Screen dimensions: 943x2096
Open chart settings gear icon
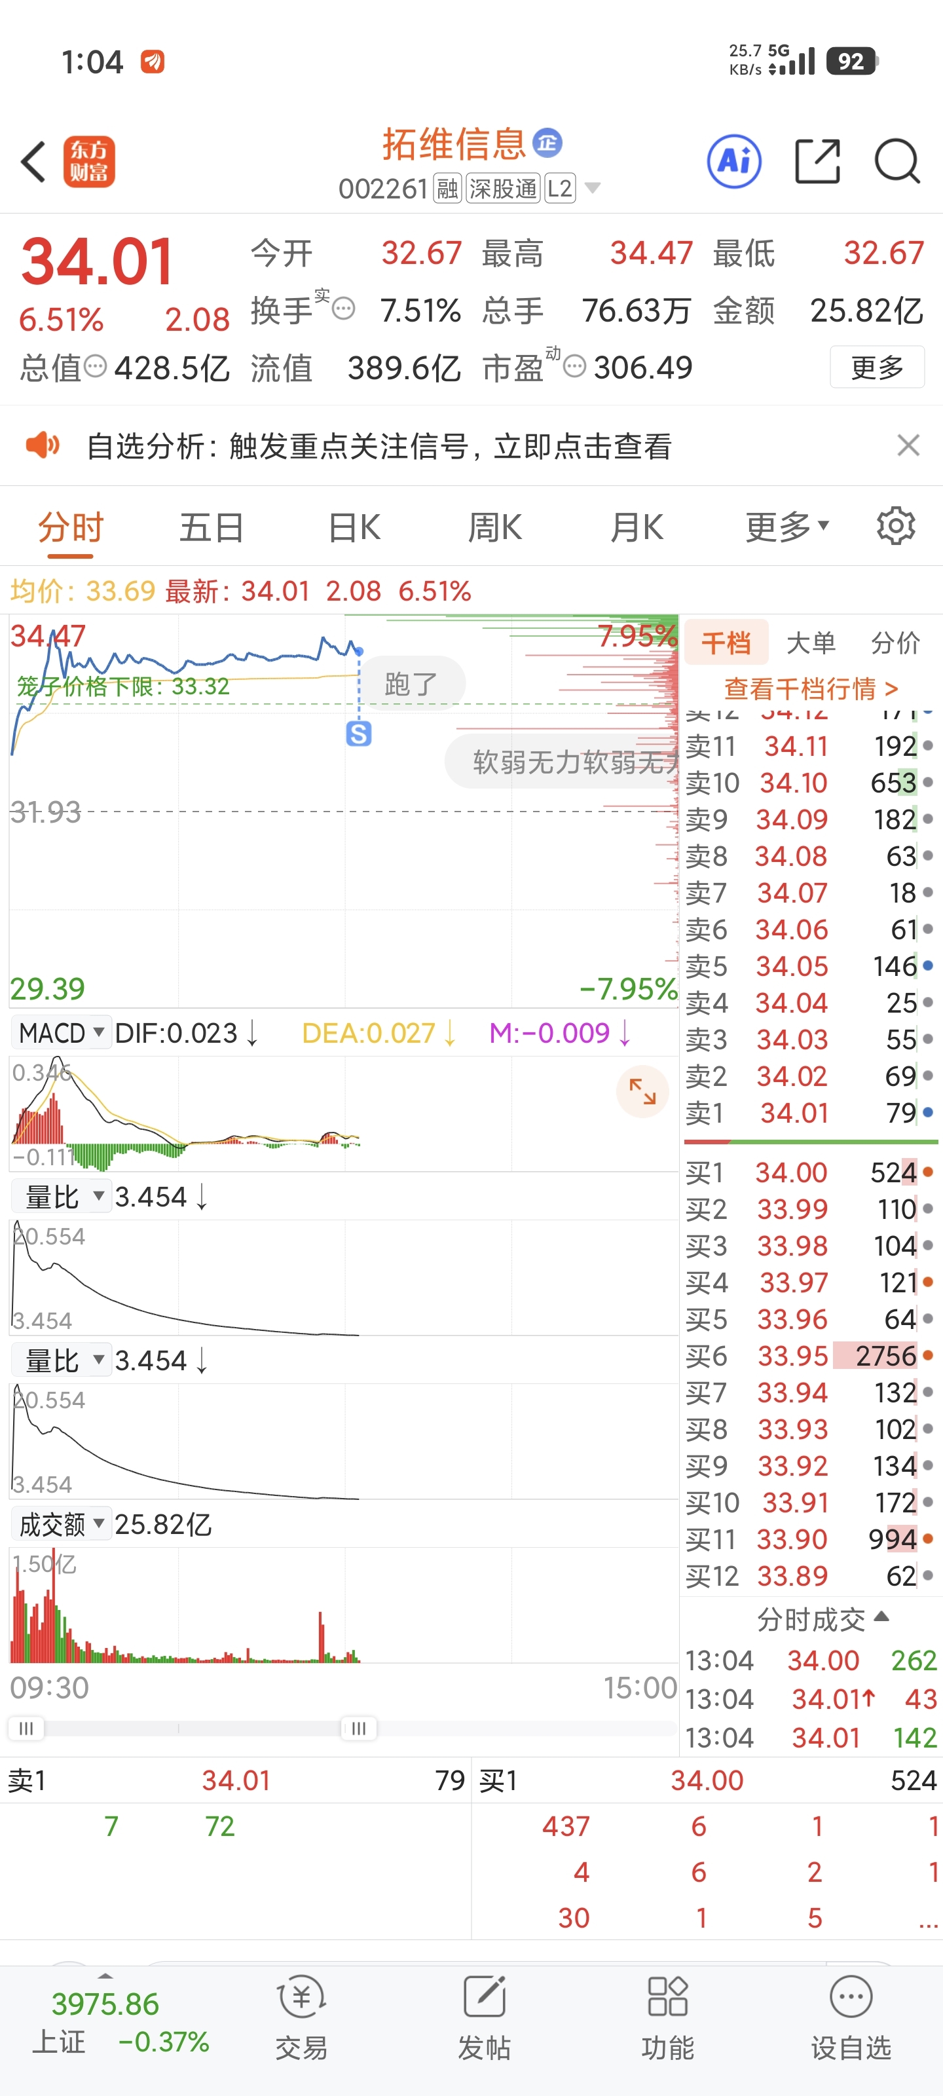[896, 527]
